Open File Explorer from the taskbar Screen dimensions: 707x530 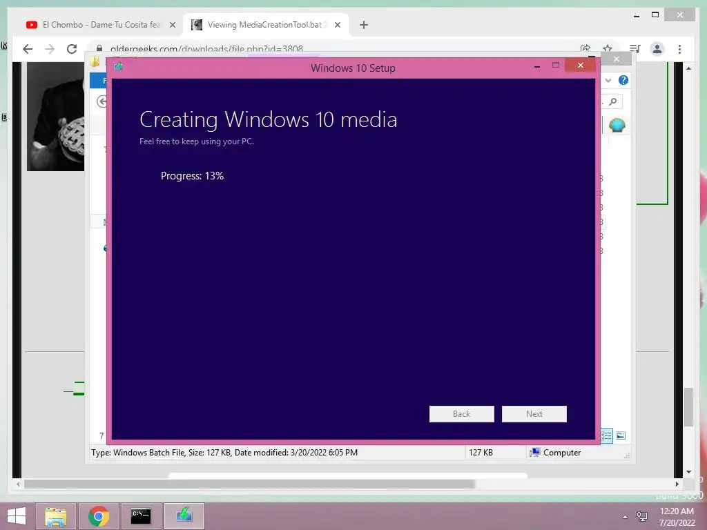pos(56,516)
